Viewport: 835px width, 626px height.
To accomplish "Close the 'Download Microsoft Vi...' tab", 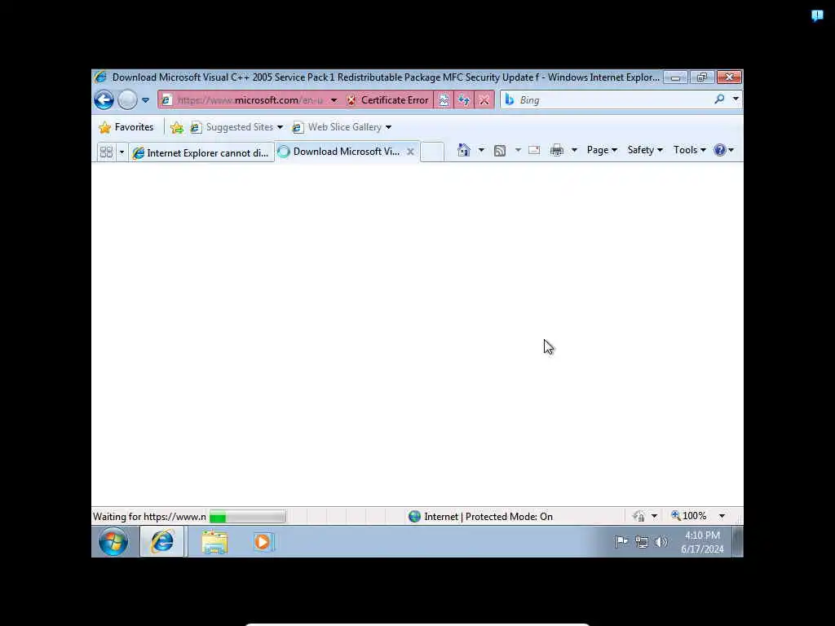I will (410, 152).
